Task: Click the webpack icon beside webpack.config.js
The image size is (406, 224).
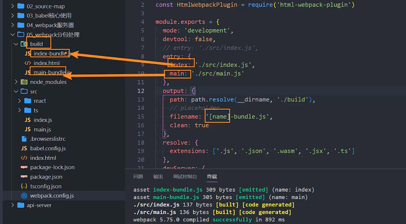Action: click(24, 196)
